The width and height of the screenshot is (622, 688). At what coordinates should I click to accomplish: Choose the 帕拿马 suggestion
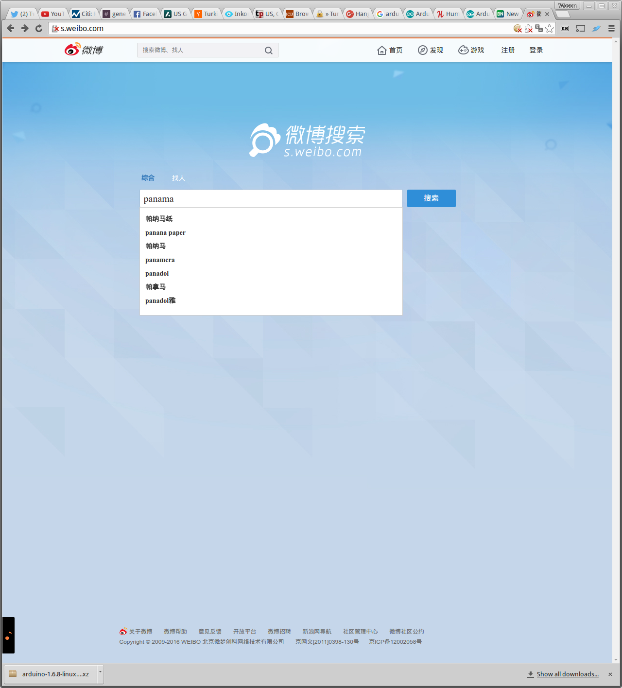pos(271,287)
